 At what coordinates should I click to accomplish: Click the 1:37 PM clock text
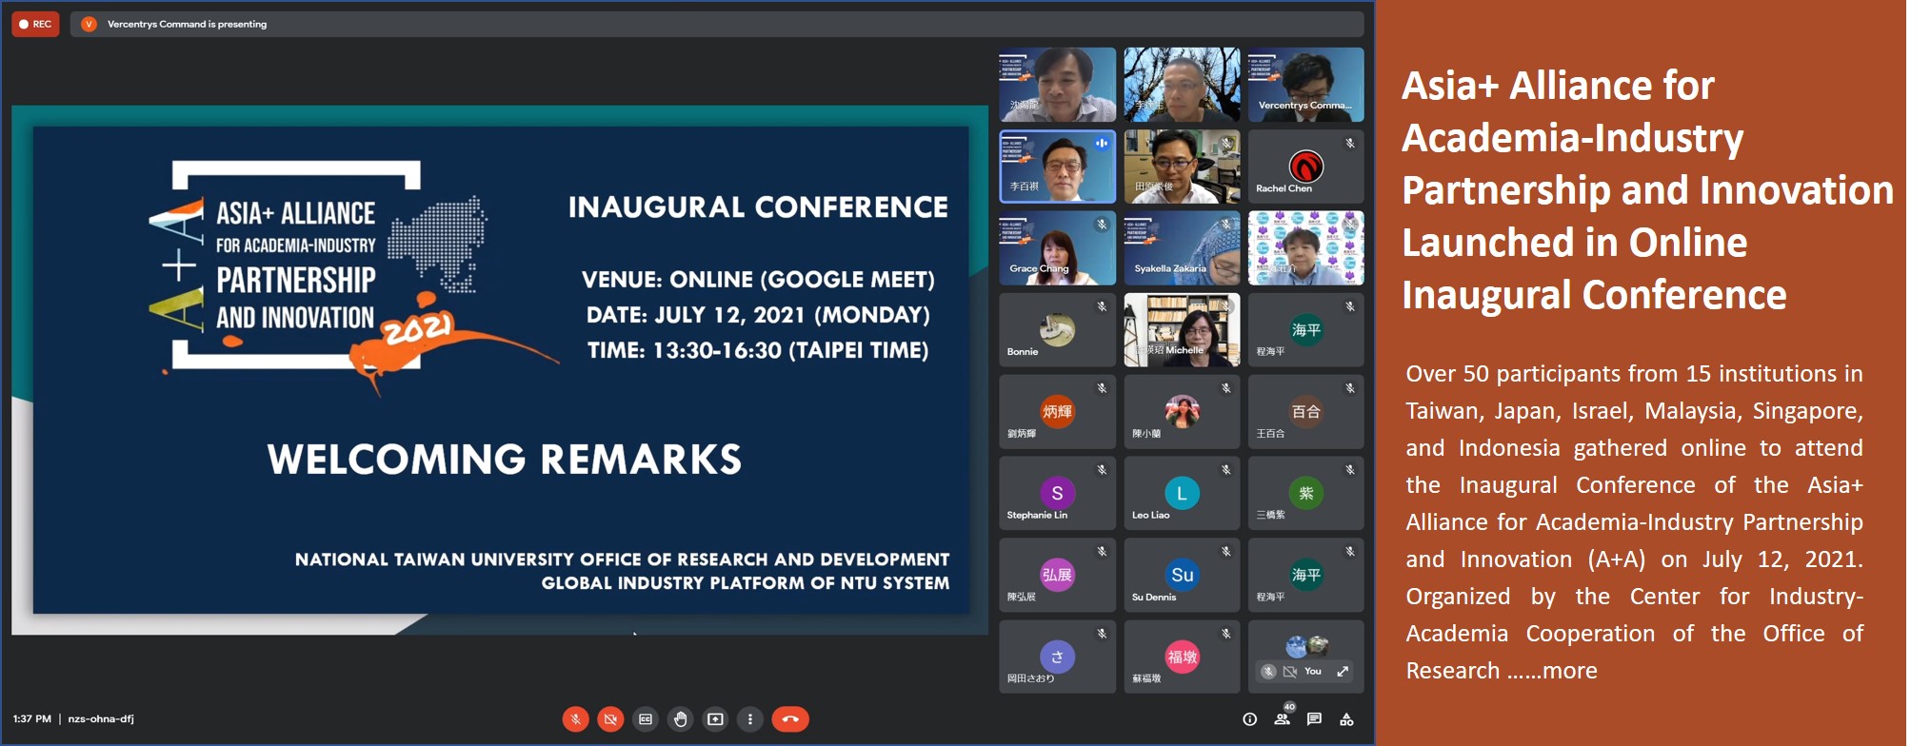pos(32,718)
